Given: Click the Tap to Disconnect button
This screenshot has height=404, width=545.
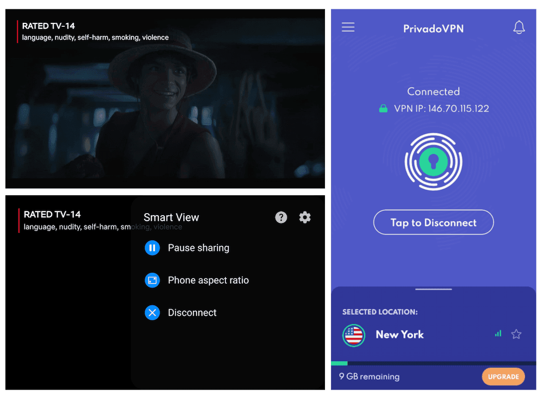Looking at the screenshot, I should (x=434, y=222).
